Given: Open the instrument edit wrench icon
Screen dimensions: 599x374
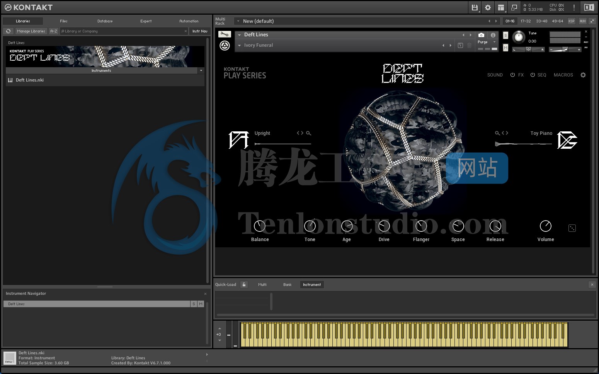Looking at the screenshot, I should [x=224, y=34].
